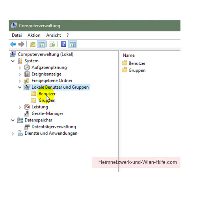
Task: Open the Ansicht menu
Action: (x=54, y=35)
